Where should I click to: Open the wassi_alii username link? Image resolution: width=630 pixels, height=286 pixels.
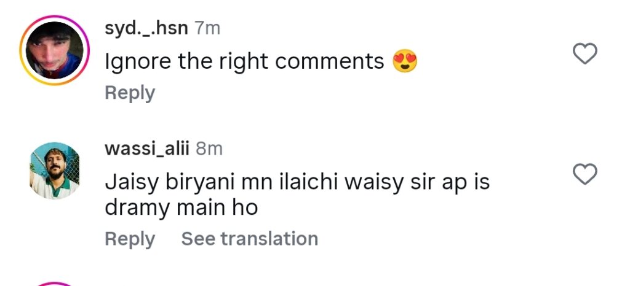point(146,149)
